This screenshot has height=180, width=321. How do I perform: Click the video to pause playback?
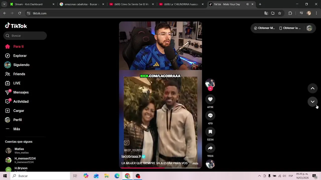coord(160,95)
